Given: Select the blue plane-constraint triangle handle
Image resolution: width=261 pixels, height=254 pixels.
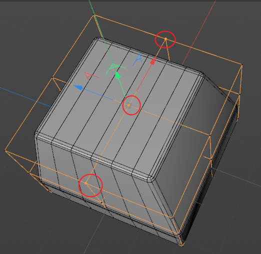Looking at the screenshot, I should (137, 60).
